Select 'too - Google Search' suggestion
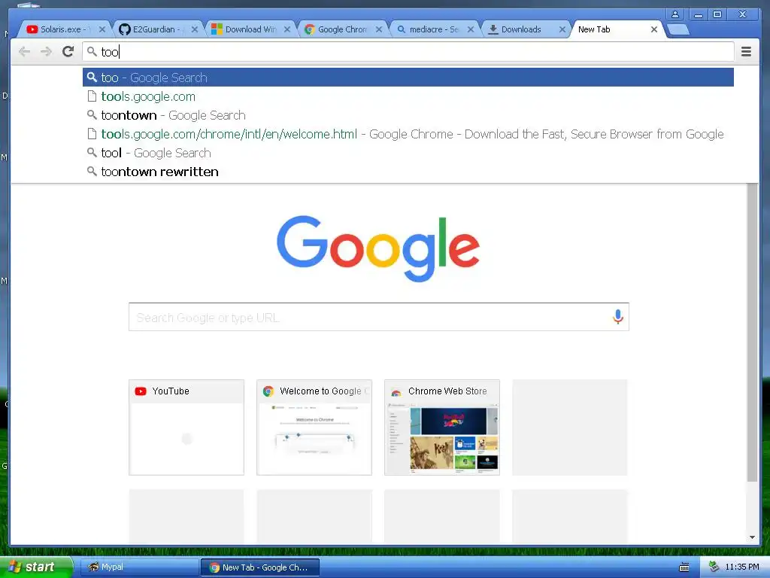 [408, 78]
